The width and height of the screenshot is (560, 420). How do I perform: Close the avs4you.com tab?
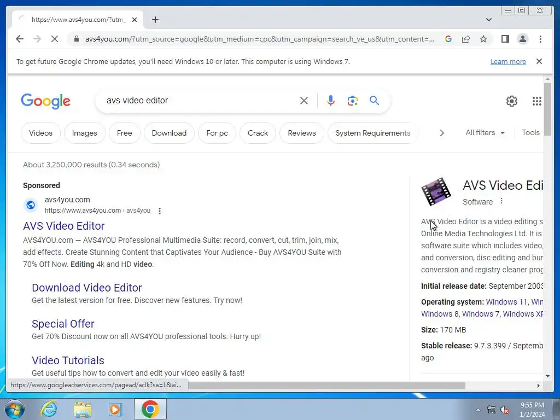(135, 20)
